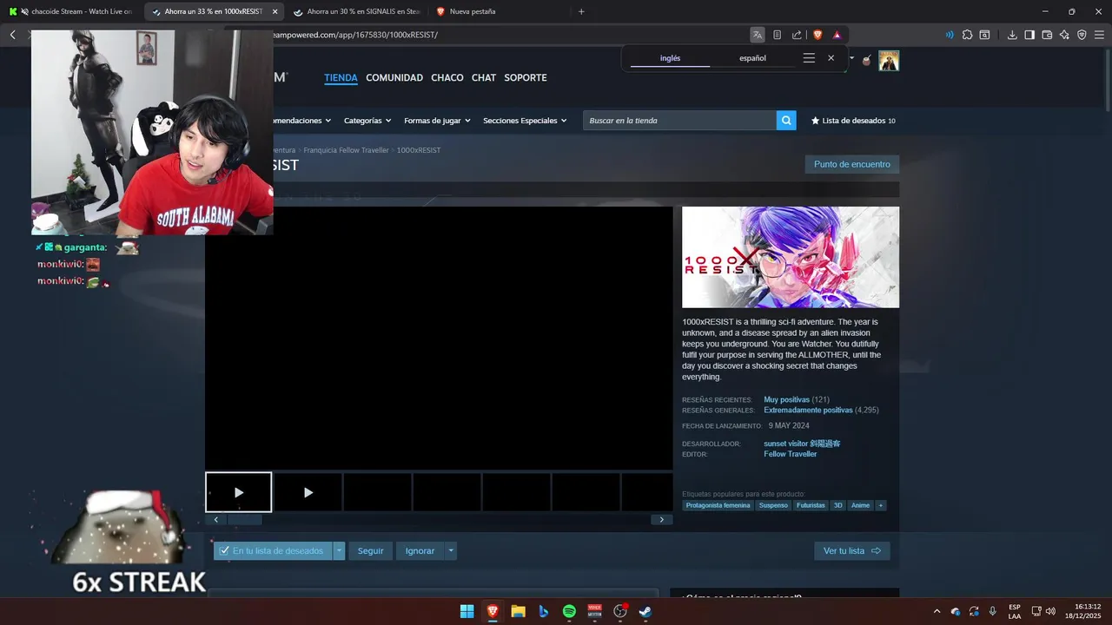Click the Seguir button
The image size is (1112, 625).
(x=370, y=550)
